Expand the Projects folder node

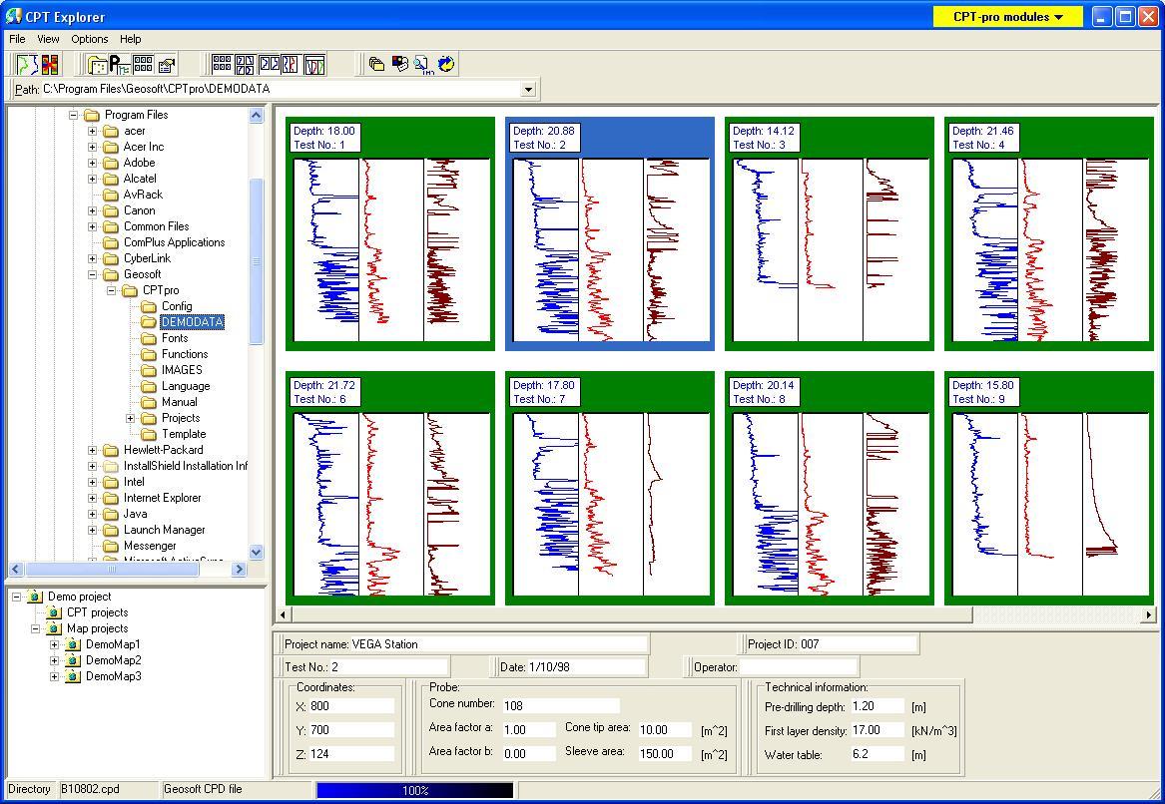click(130, 418)
